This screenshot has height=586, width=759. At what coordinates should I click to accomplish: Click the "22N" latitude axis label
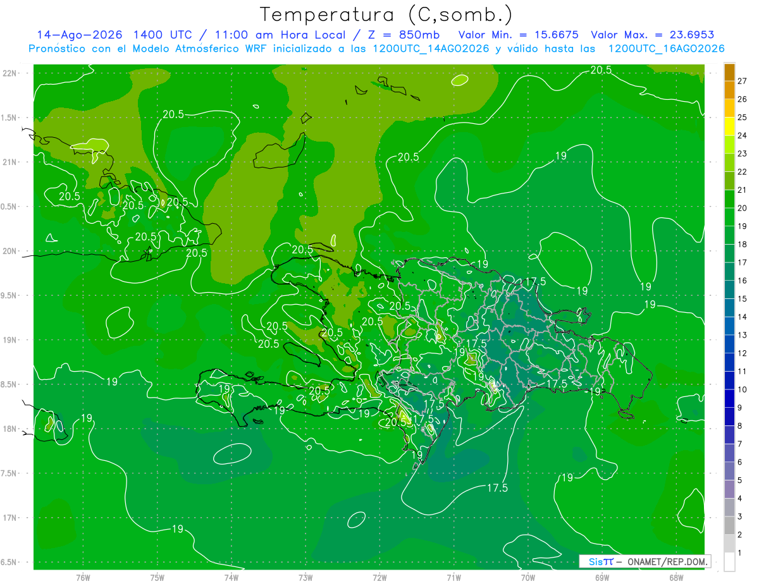point(9,73)
